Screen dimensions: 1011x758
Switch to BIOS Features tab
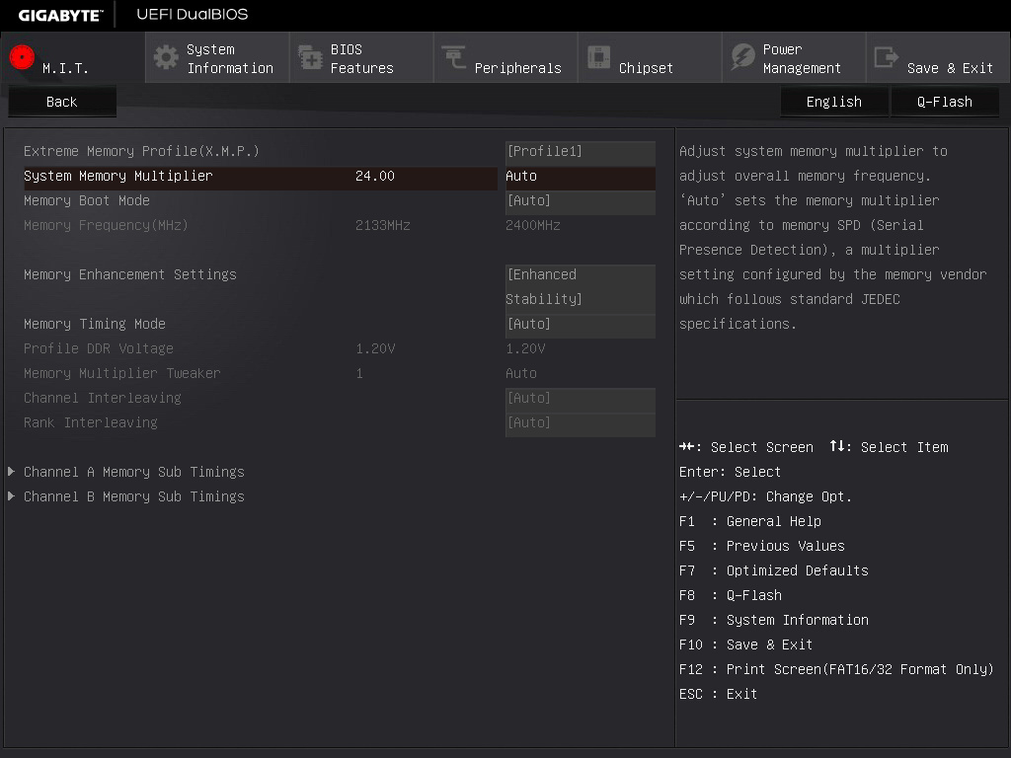coord(361,58)
